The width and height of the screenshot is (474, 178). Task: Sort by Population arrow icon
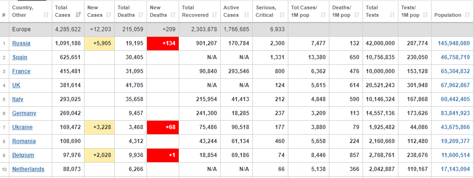pos(467,15)
